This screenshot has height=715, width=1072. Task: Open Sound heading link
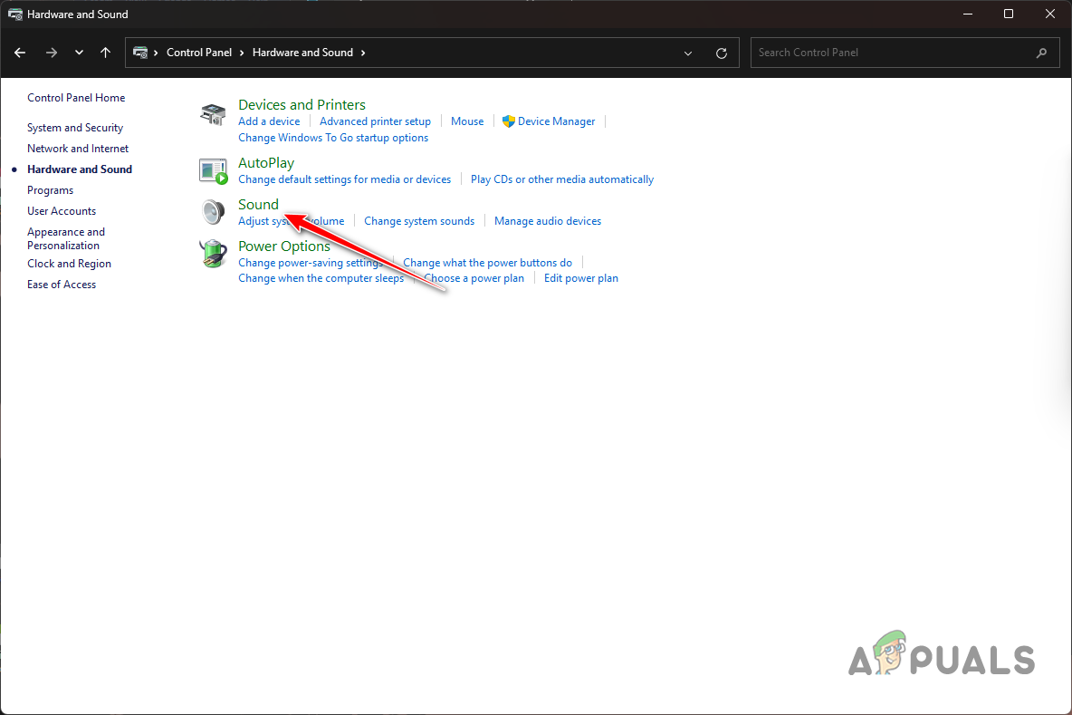click(258, 205)
